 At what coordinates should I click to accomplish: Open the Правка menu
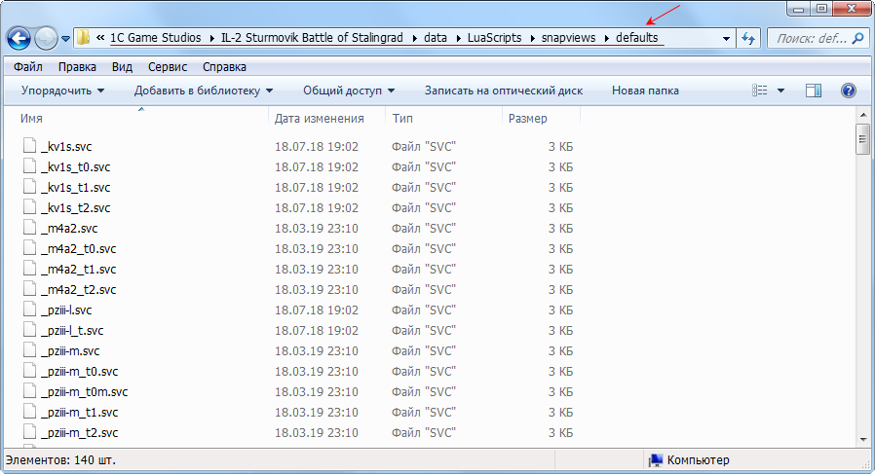pyautogui.click(x=77, y=67)
